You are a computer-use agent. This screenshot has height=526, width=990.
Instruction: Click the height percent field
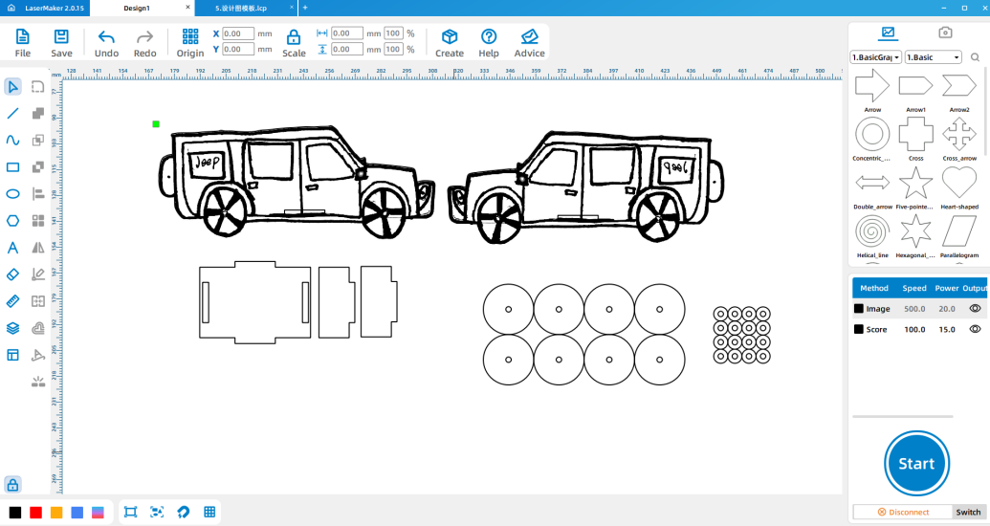coord(393,49)
